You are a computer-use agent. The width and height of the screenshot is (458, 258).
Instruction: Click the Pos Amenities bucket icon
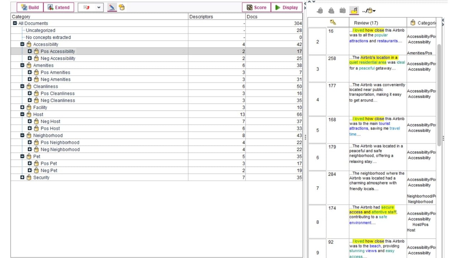click(x=36, y=72)
